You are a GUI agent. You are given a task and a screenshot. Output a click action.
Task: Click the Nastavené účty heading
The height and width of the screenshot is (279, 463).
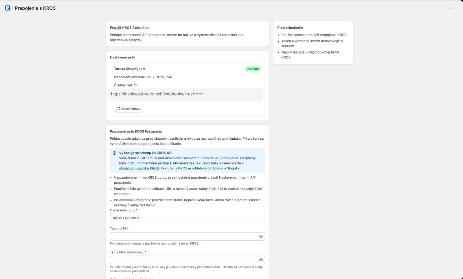coord(122,57)
